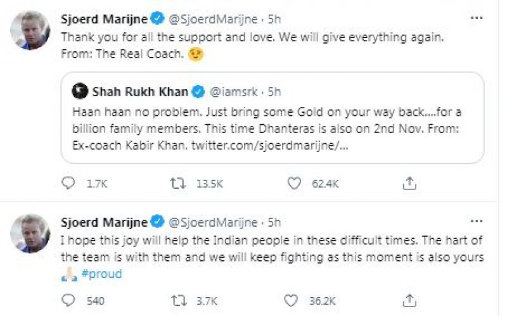This screenshot has width=507, height=316.
Task: Open more options menu on first tweet
Action: (477, 18)
